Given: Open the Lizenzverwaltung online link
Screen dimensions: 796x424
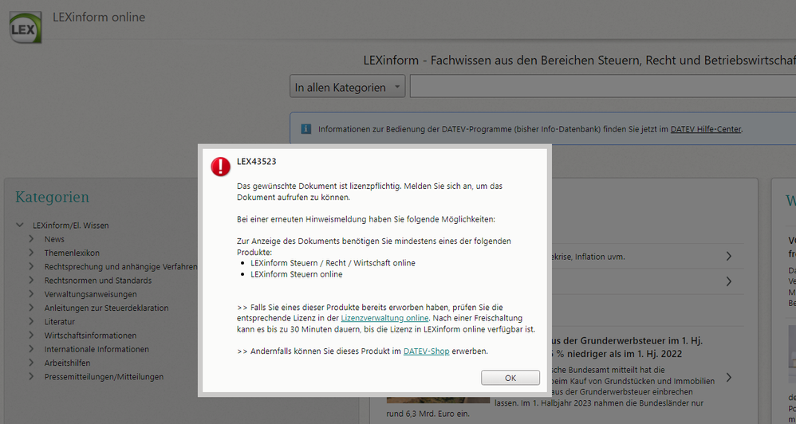Looking at the screenshot, I should pos(384,318).
